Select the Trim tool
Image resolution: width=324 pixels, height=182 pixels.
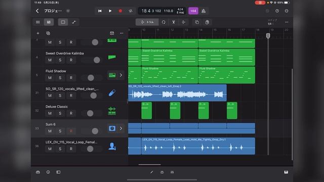tap(147, 22)
